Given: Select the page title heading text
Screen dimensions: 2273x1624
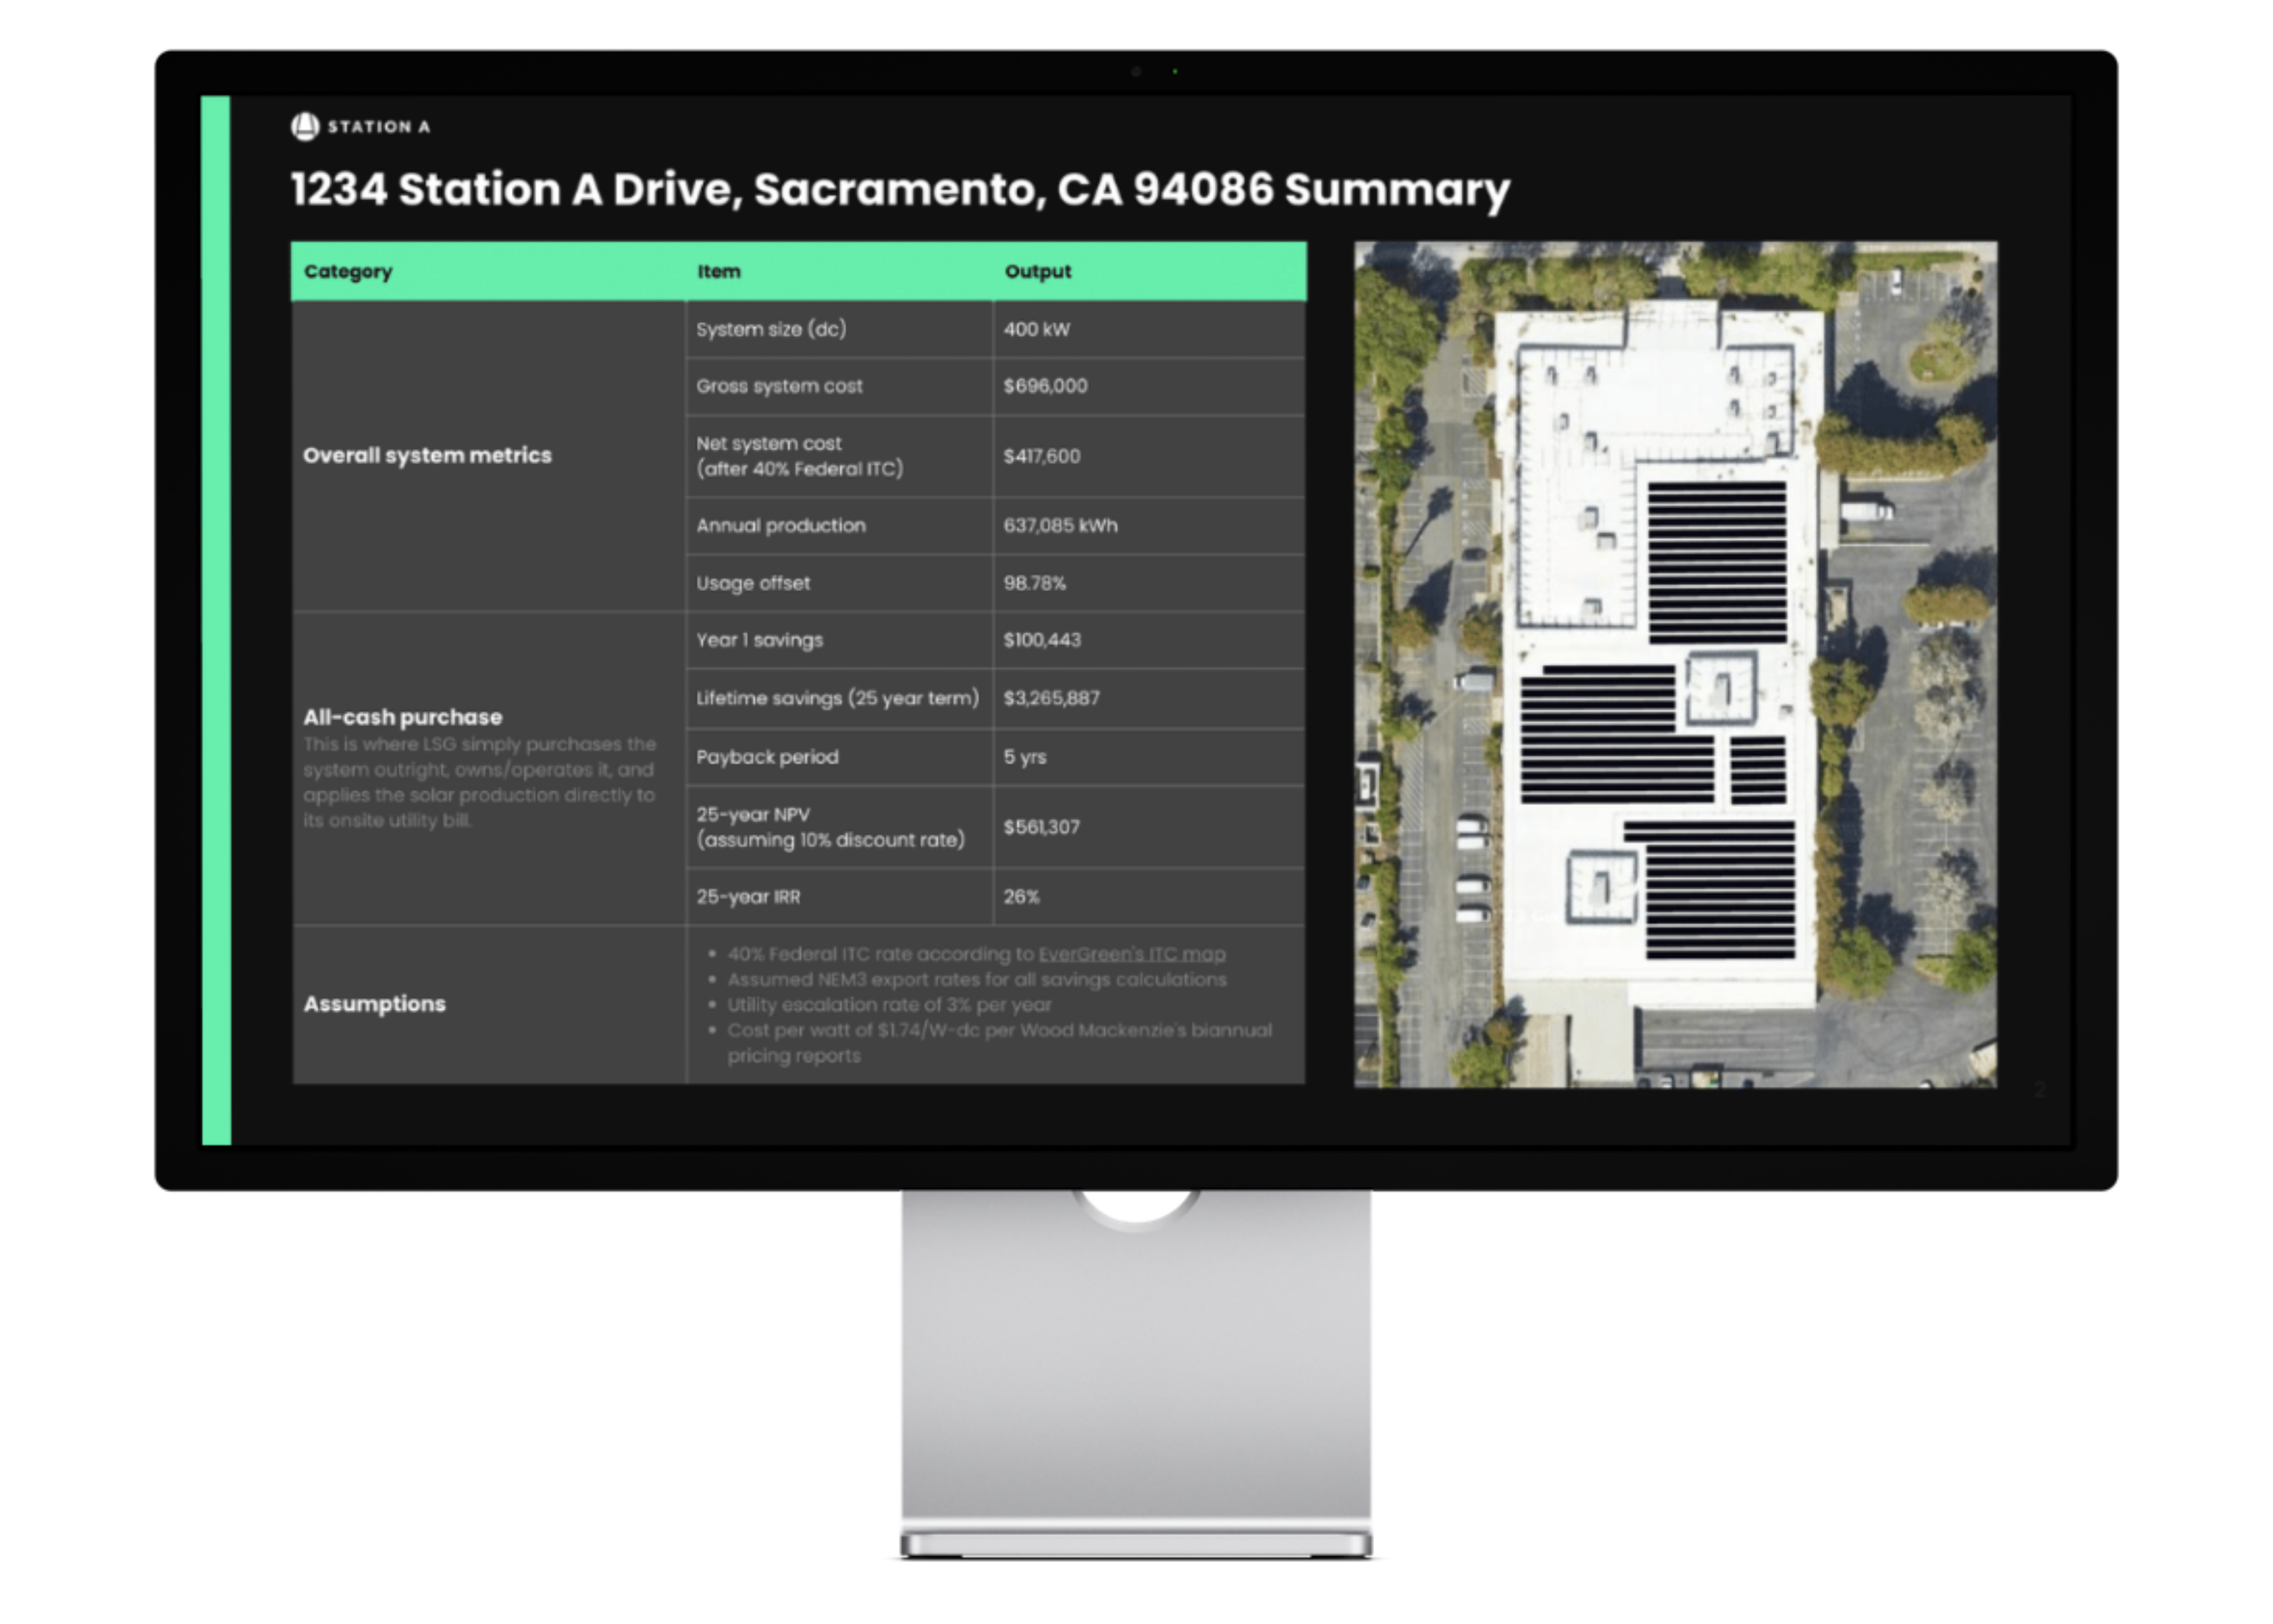Looking at the screenshot, I should coord(900,189).
